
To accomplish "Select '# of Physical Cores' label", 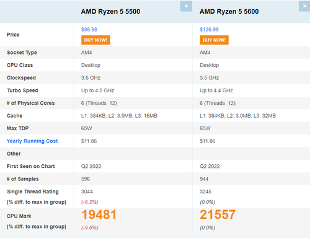I will pos(30,103).
